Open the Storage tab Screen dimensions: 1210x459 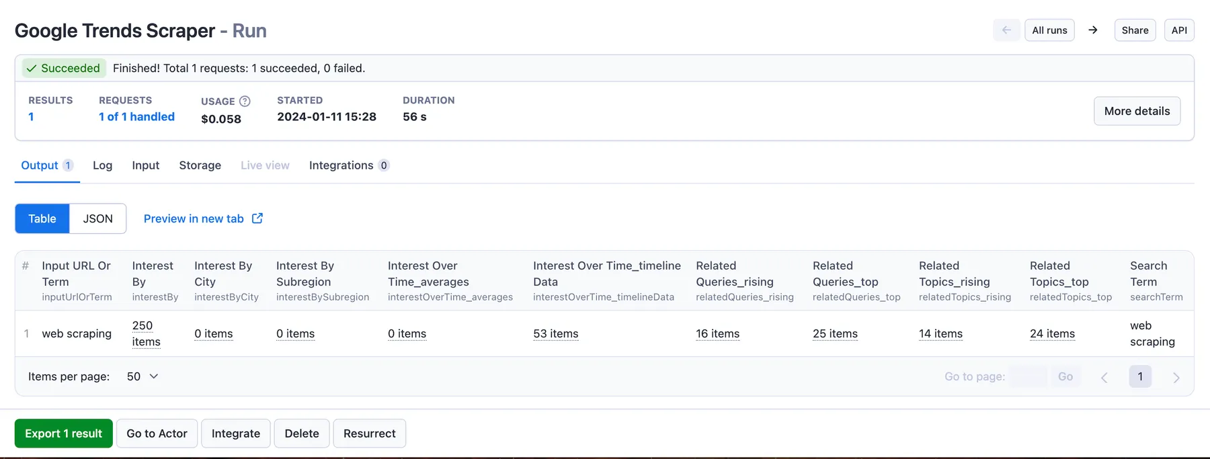[200, 165]
